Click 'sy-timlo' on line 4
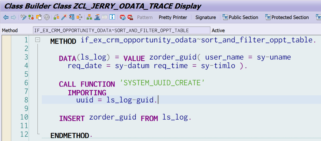 [x=218, y=66]
